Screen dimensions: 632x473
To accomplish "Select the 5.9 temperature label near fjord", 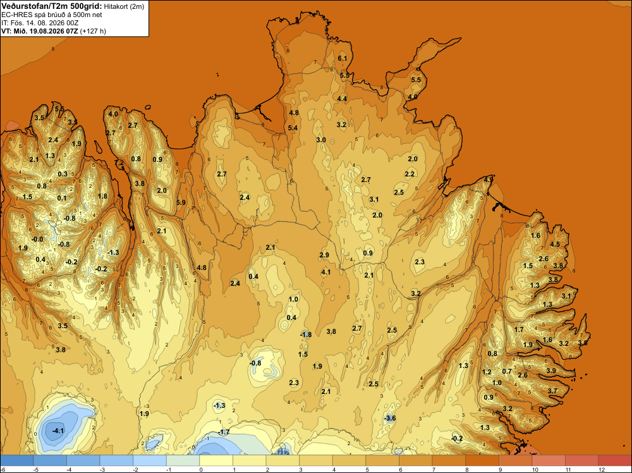I will pos(181,202).
